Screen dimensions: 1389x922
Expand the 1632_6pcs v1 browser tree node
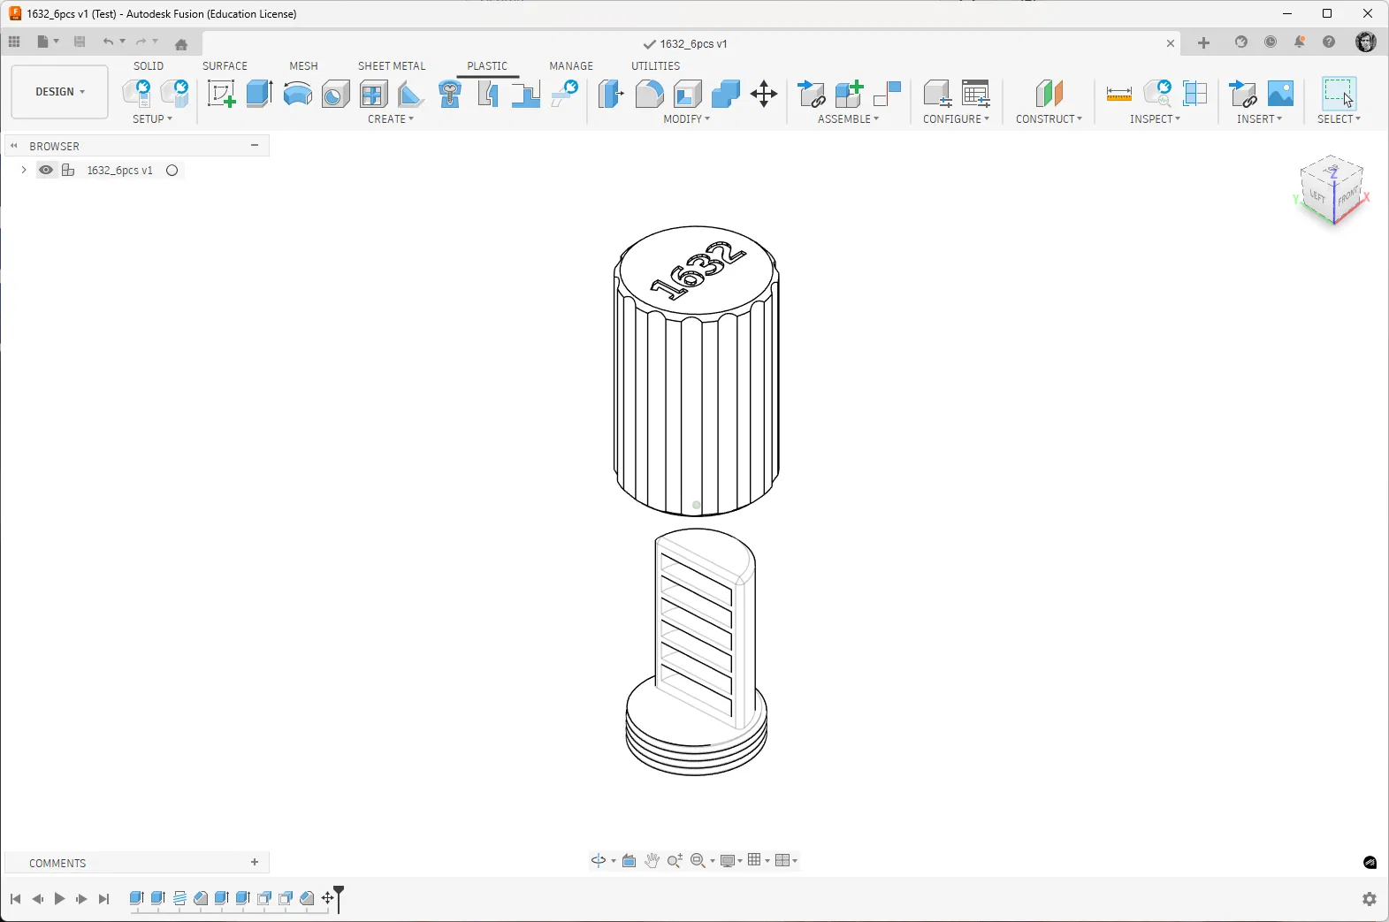23,171
